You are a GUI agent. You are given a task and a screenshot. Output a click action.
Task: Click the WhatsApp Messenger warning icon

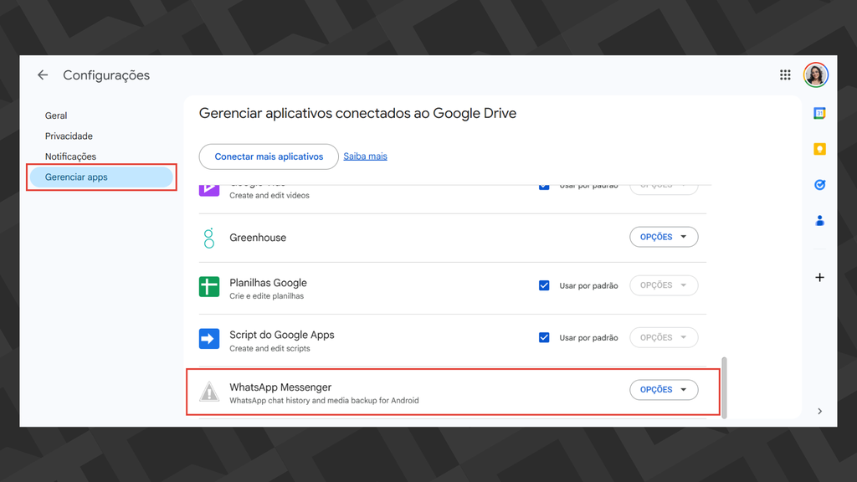click(208, 392)
